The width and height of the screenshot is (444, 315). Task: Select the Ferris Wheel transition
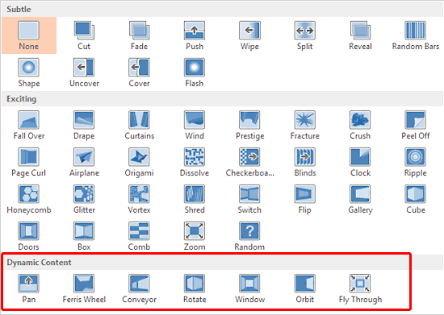tap(84, 288)
